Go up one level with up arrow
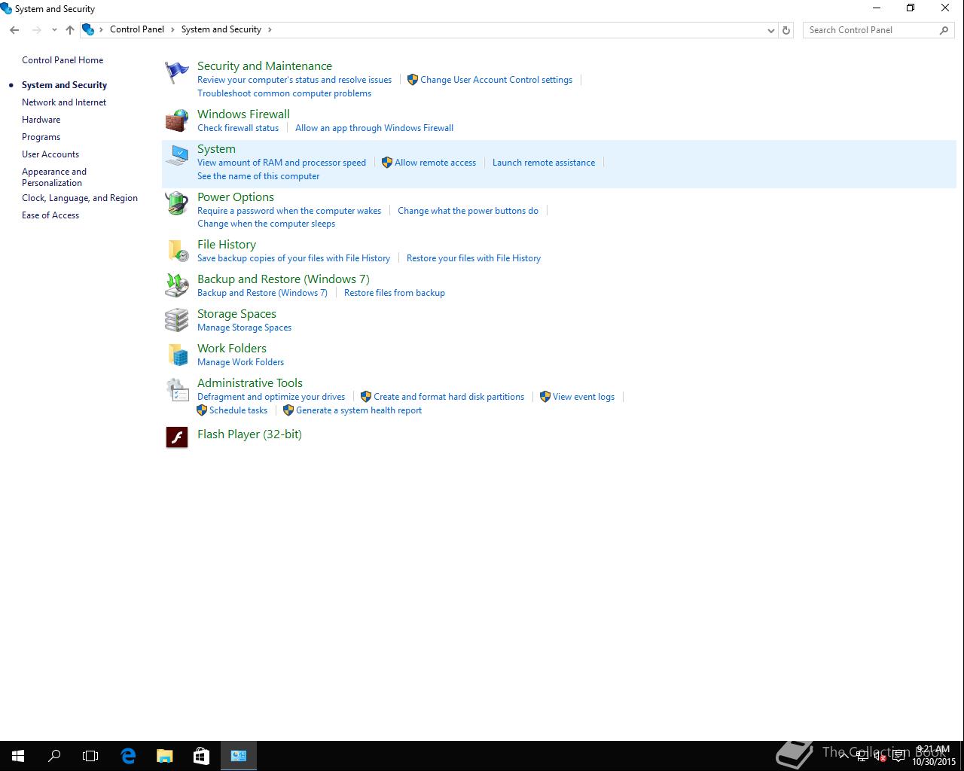The height and width of the screenshot is (771, 964). (x=69, y=29)
